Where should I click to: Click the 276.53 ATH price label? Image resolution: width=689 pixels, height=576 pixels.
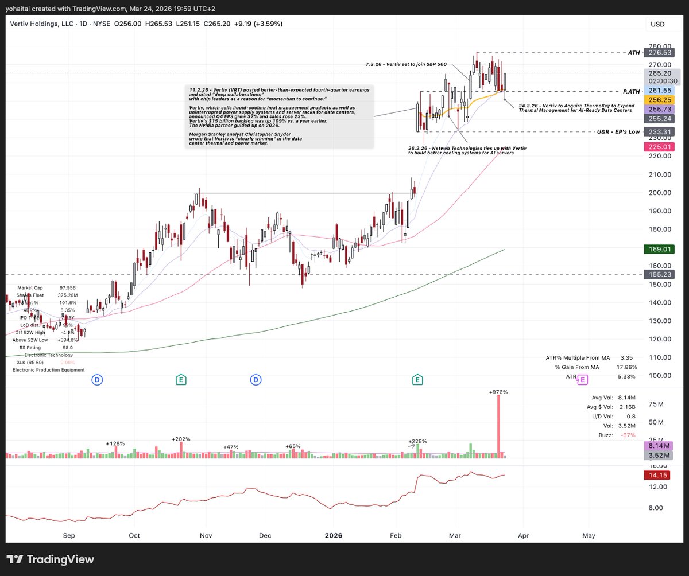[659, 52]
